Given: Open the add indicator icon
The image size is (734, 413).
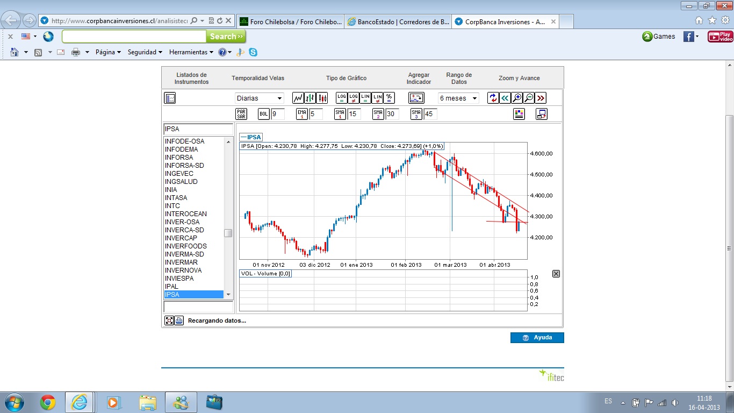Looking at the screenshot, I should [x=416, y=98].
